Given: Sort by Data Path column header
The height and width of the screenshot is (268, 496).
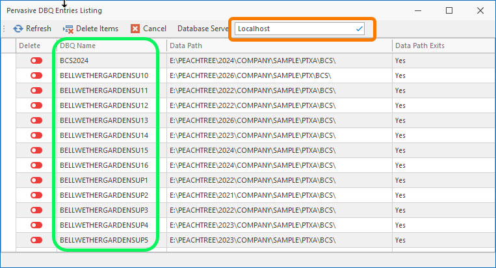Looking at the screenshot, I should [280, 46].
